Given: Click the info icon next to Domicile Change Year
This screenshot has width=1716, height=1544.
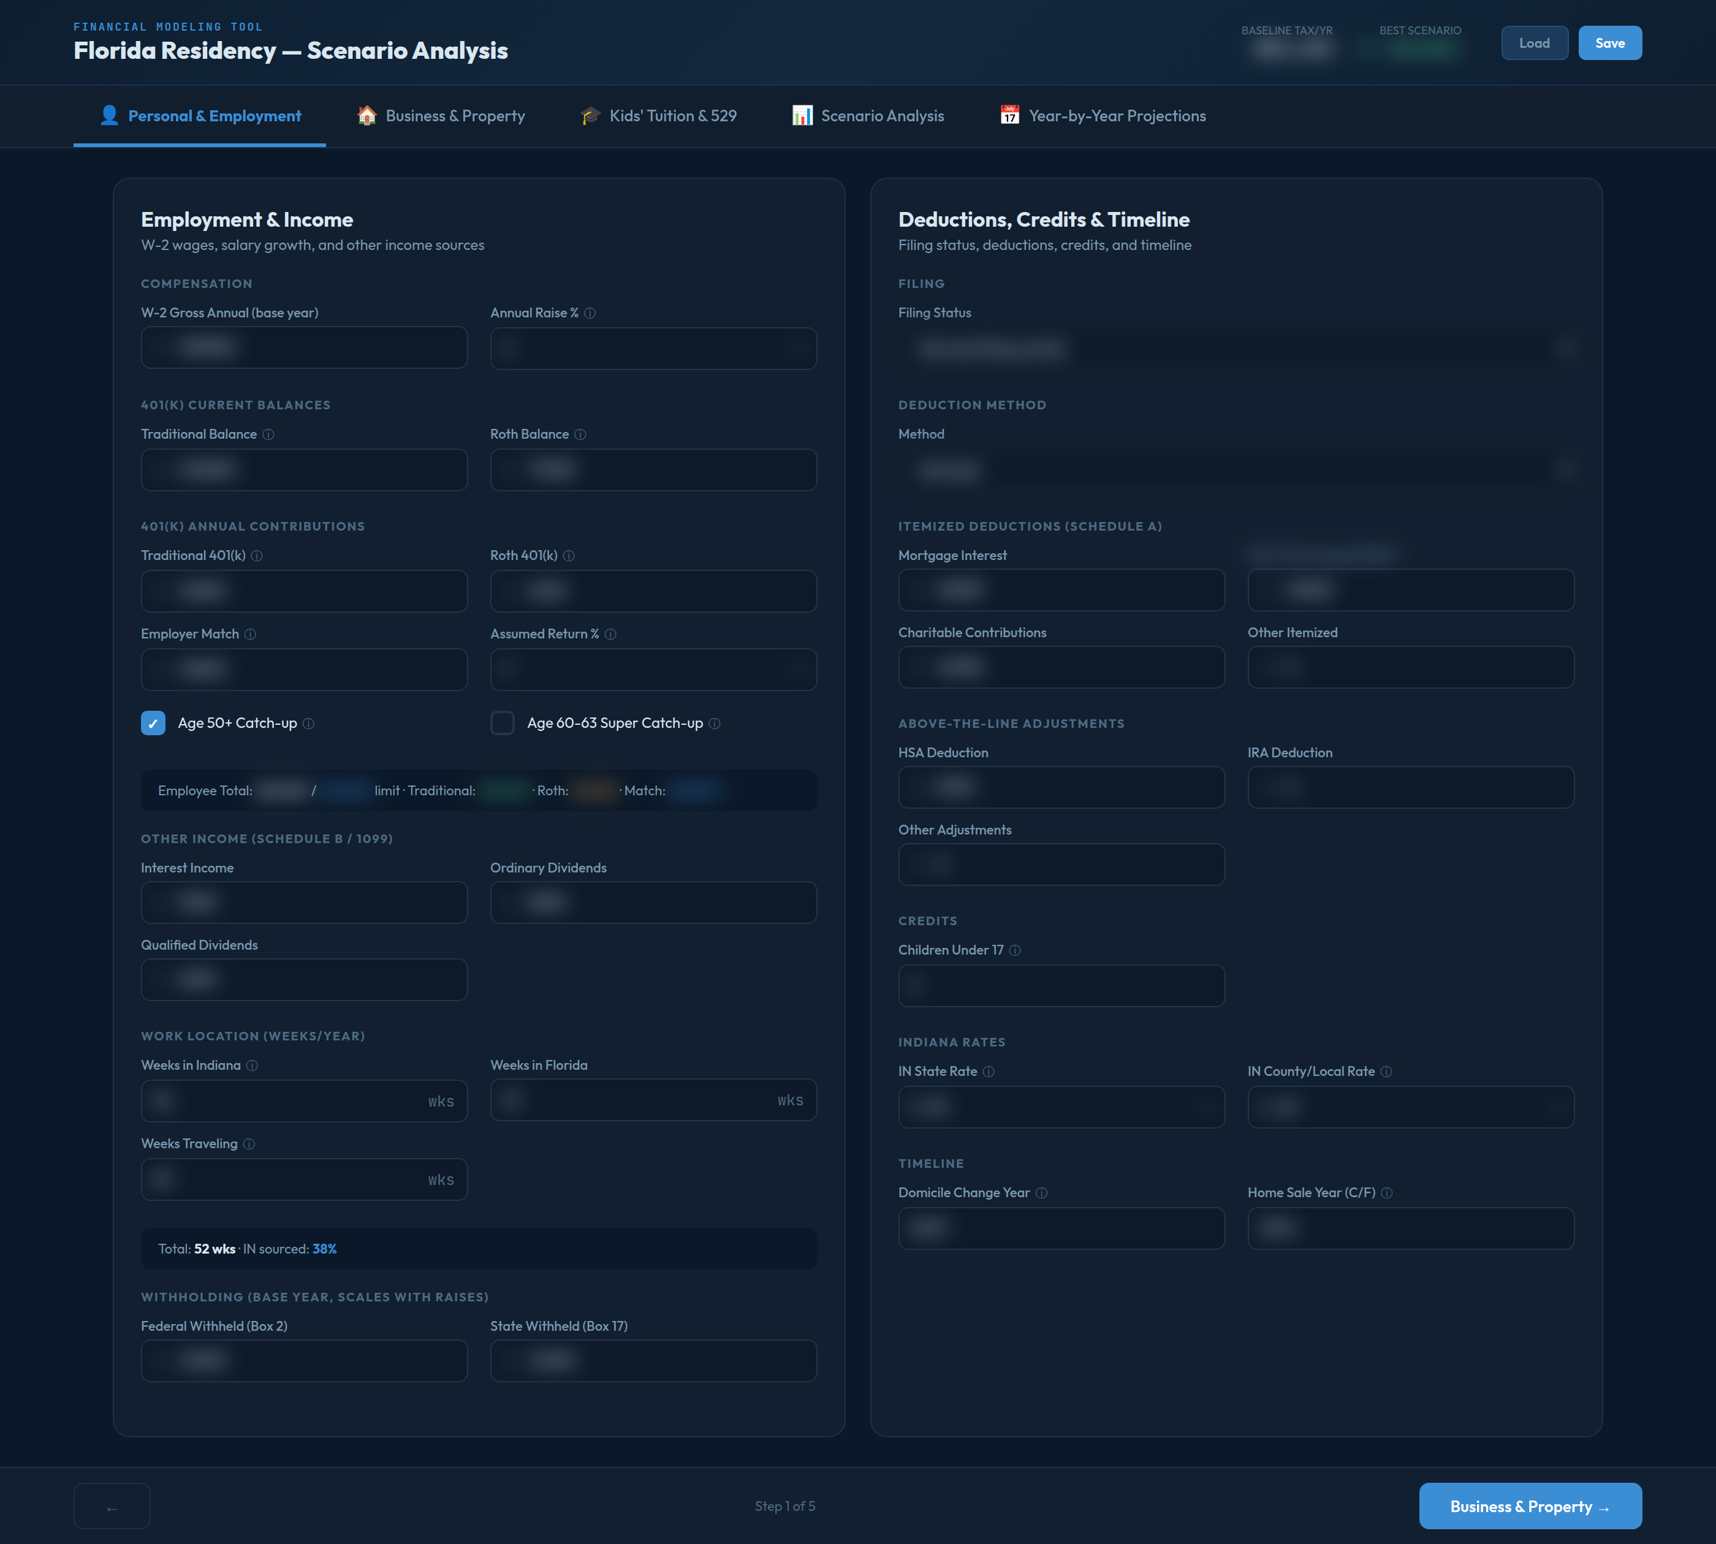Looking at the screenshot, I should (1041, 1192).
